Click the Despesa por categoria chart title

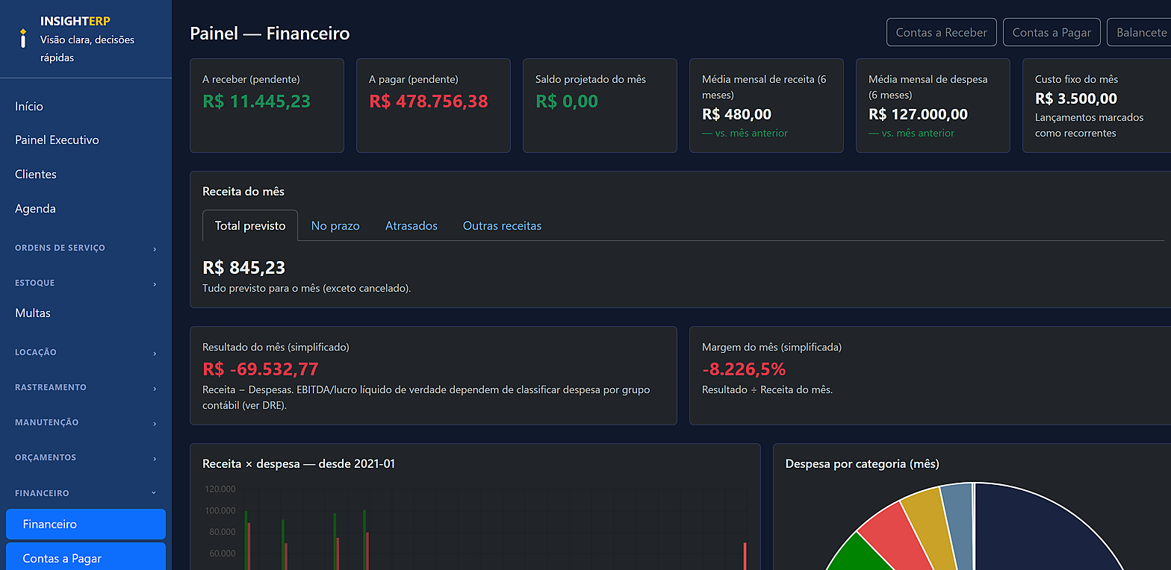coord(863,464)
